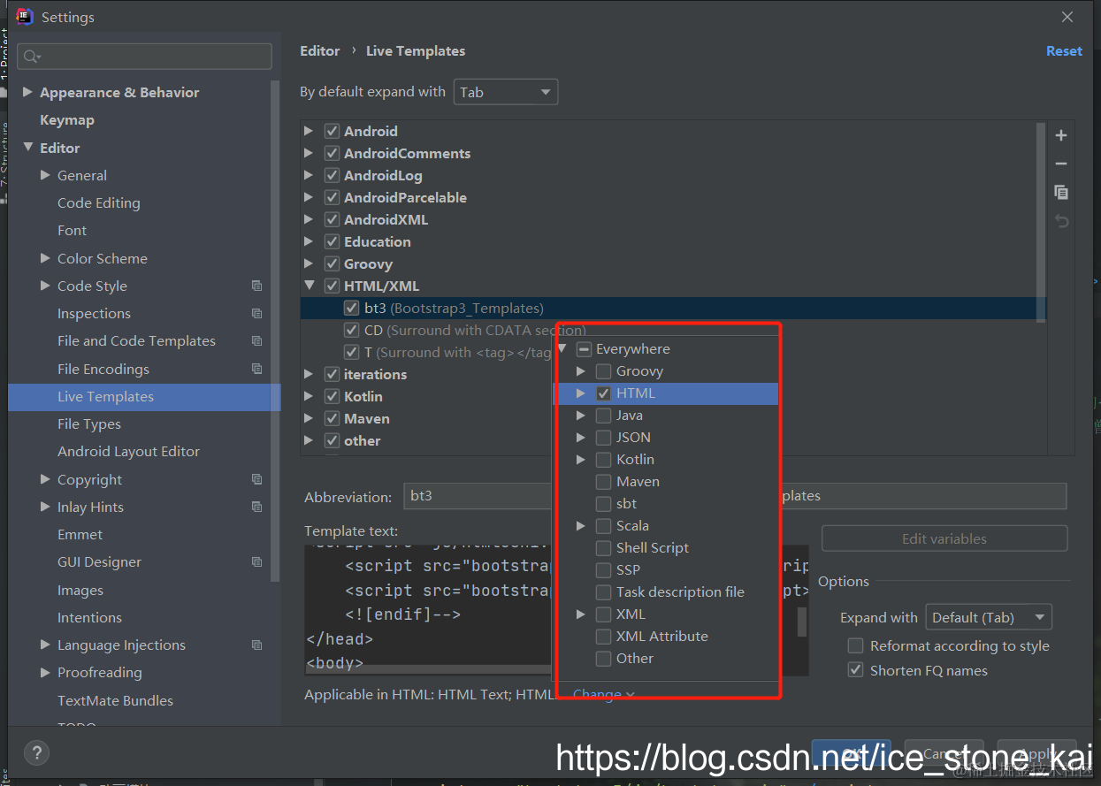The height and width of the screenshot is (786, 1101).
Task: Toggle the Android template group checkbox
Action: point(333,131)
